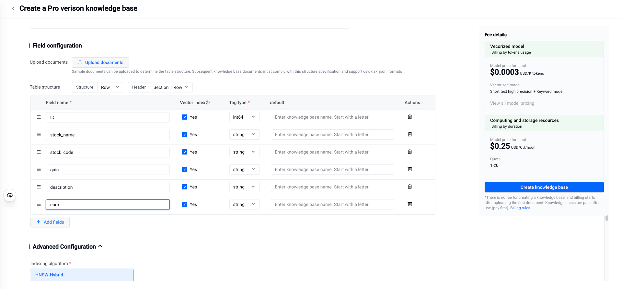
Task: Delete the stock_code field row
Action: tap(409, 152)
